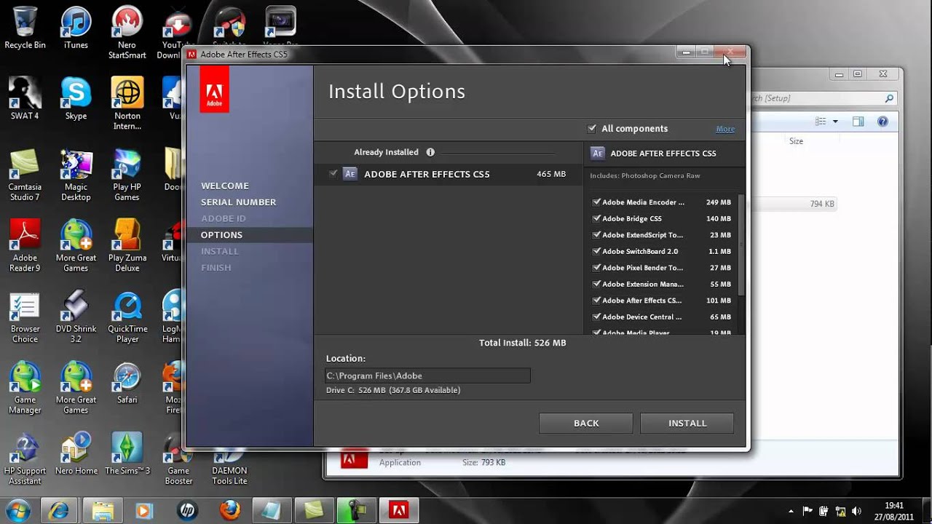Click the install Location path field
This screenshot has height=524, width=932.
(427, 376)
